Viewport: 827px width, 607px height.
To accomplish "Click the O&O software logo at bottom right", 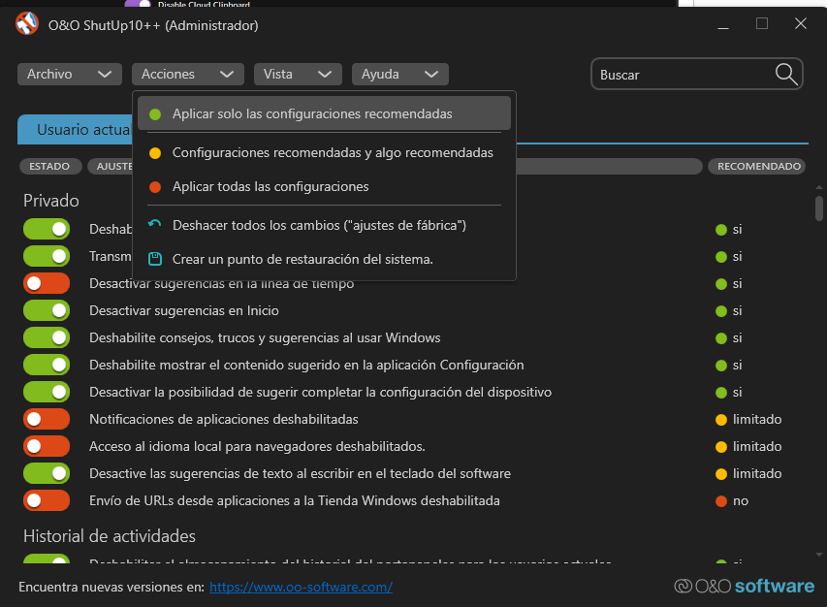I will 745,586.
